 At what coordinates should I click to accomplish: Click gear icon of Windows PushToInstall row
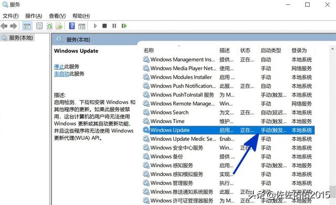coord(146,94)
